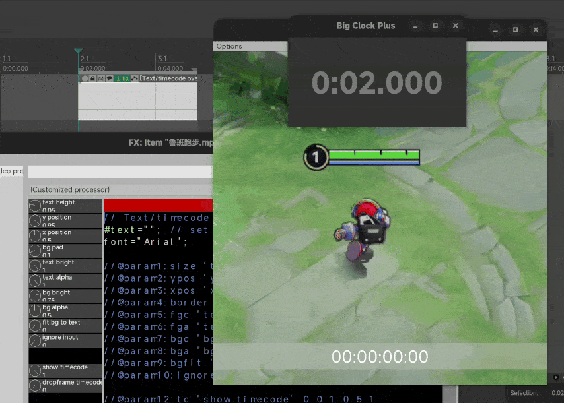
Task: Click the fit bg to text knob
Action: [35, 326]
